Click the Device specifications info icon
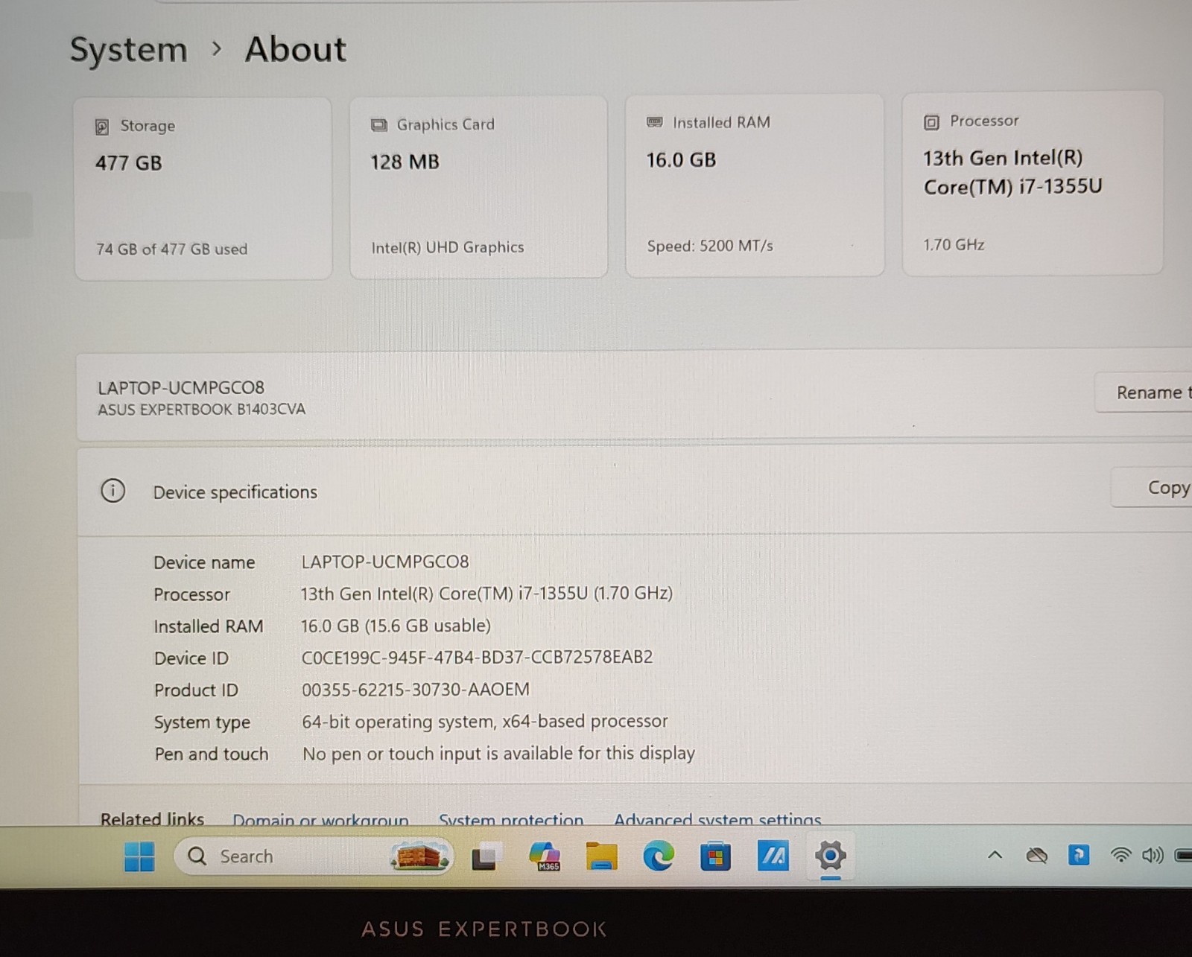Viewport: 1192px width, 957px height. [112, 491]
